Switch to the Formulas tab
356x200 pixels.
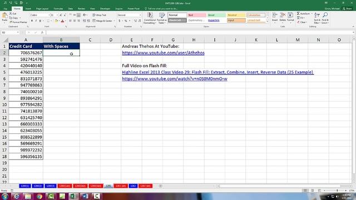58,9
